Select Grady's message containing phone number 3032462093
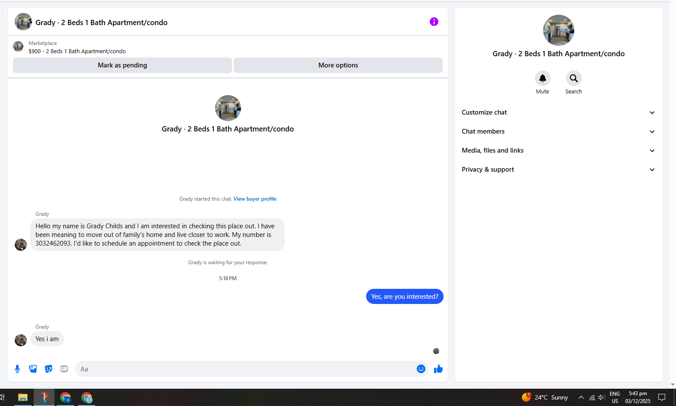The image size is (676, 406). pyautogui.click(x=158, y=235)
